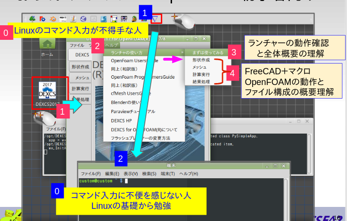The image size is (347, 221).
Task: Select 結果処理 in the help submenu
Action: [201, 82]
